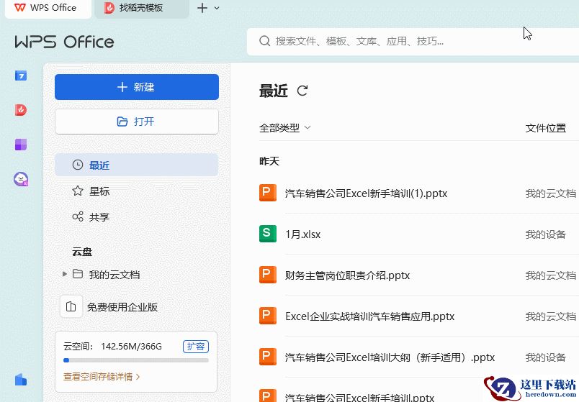Click the 扩容 button
Image resolution: width=579 pixels, height=402 pixels.
coord(196,347)
